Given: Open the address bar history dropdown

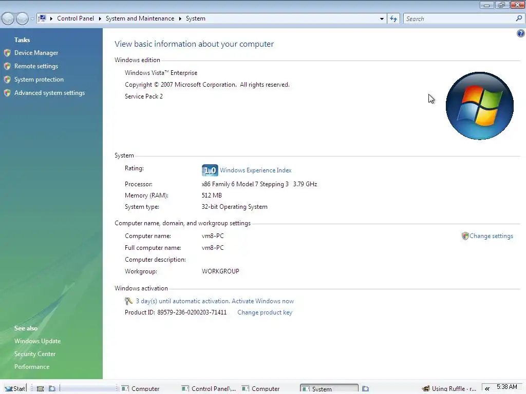Looking at the screenshot, I should 382,19.
